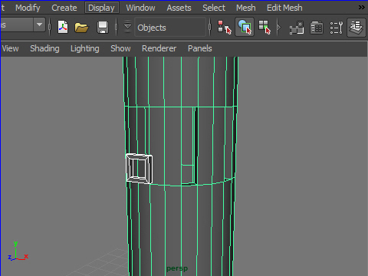Open the panel Lighting menu
Viewport: 368px width, 276px height.
85,48
